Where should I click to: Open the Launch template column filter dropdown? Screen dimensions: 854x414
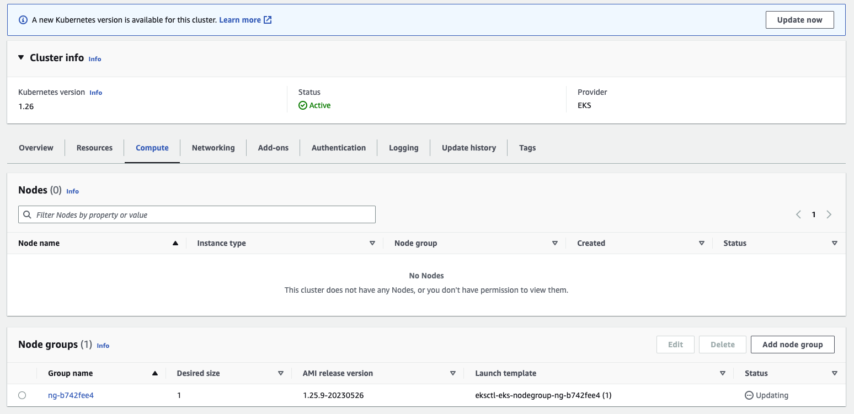(723, 373)
